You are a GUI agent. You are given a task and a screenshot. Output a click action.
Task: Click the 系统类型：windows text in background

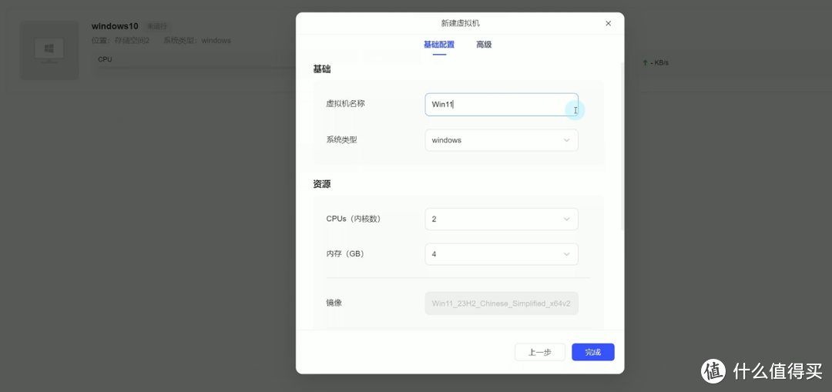point(197,40)
